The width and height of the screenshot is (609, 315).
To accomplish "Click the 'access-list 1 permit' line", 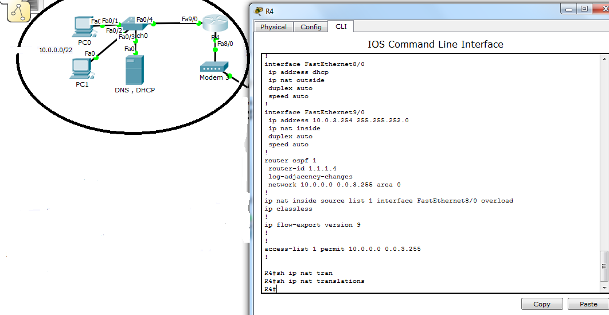I will [x=342, y=248].
